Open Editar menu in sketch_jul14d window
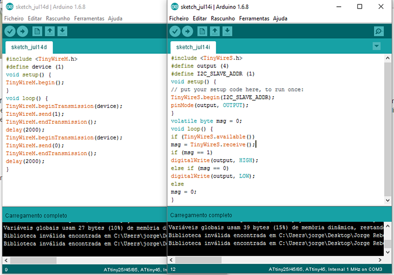Image resolution: width=394 pixels, height=275 pixels. [35, 19]
